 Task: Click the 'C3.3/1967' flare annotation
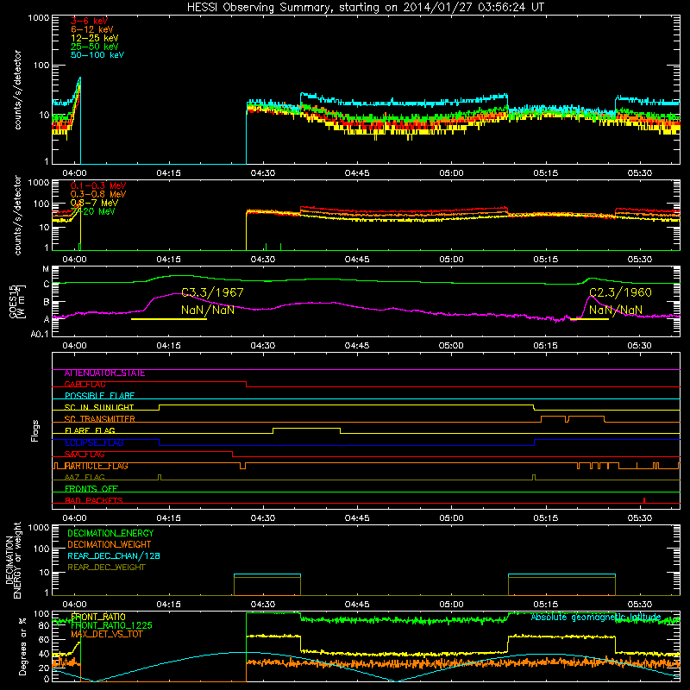coord(212,292)
